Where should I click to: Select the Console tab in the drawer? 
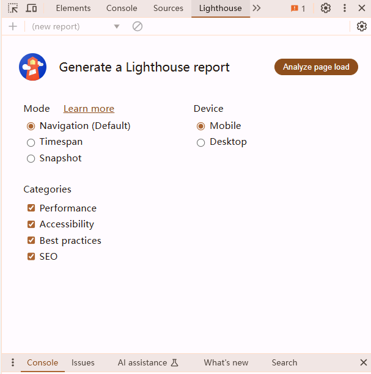tap(42, 363)
